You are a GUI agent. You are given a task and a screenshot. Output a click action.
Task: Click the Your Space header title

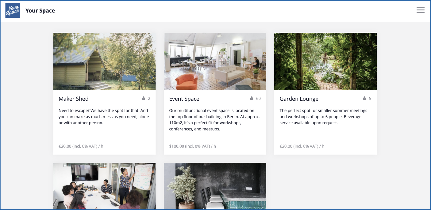click(x=40, y=11)
